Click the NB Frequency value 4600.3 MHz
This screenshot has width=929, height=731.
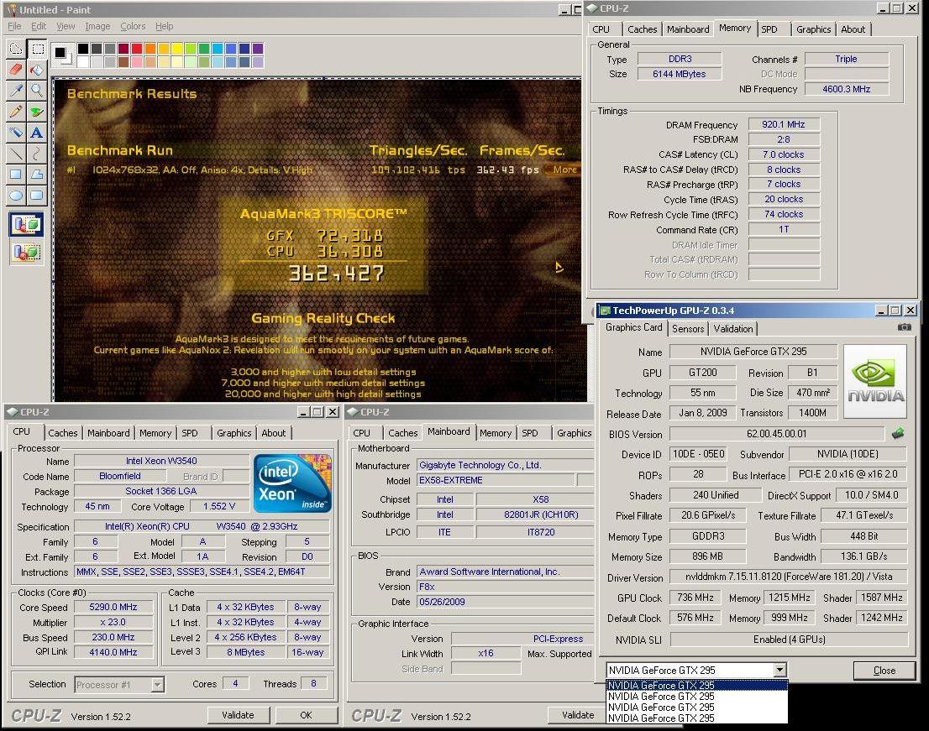(846, 89)
